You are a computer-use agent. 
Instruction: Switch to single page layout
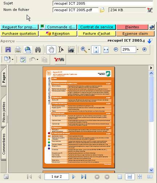pos(120,177)
